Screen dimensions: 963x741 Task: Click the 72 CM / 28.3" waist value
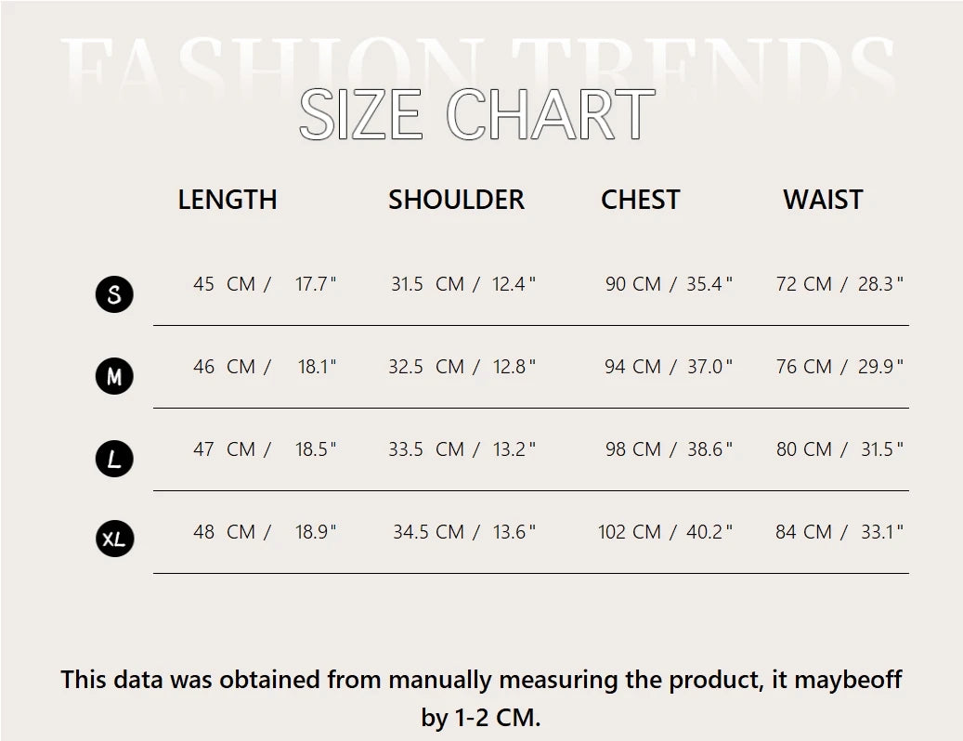coord(839,283)
